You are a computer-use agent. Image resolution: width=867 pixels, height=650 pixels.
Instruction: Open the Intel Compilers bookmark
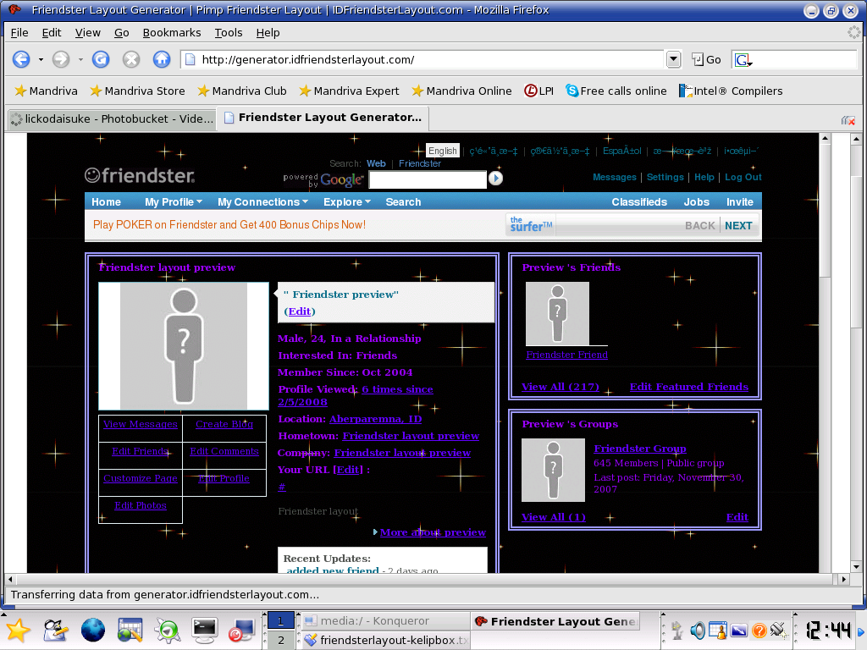pos(731,91)
